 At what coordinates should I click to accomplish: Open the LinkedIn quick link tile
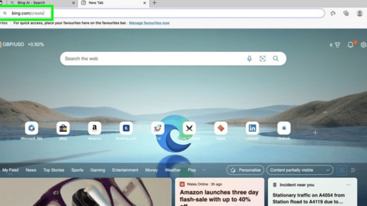click(x=252, y=128)
